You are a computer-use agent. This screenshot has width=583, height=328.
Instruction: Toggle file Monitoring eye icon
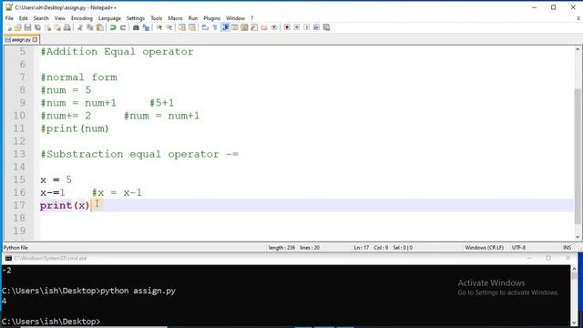click(274, 27)
